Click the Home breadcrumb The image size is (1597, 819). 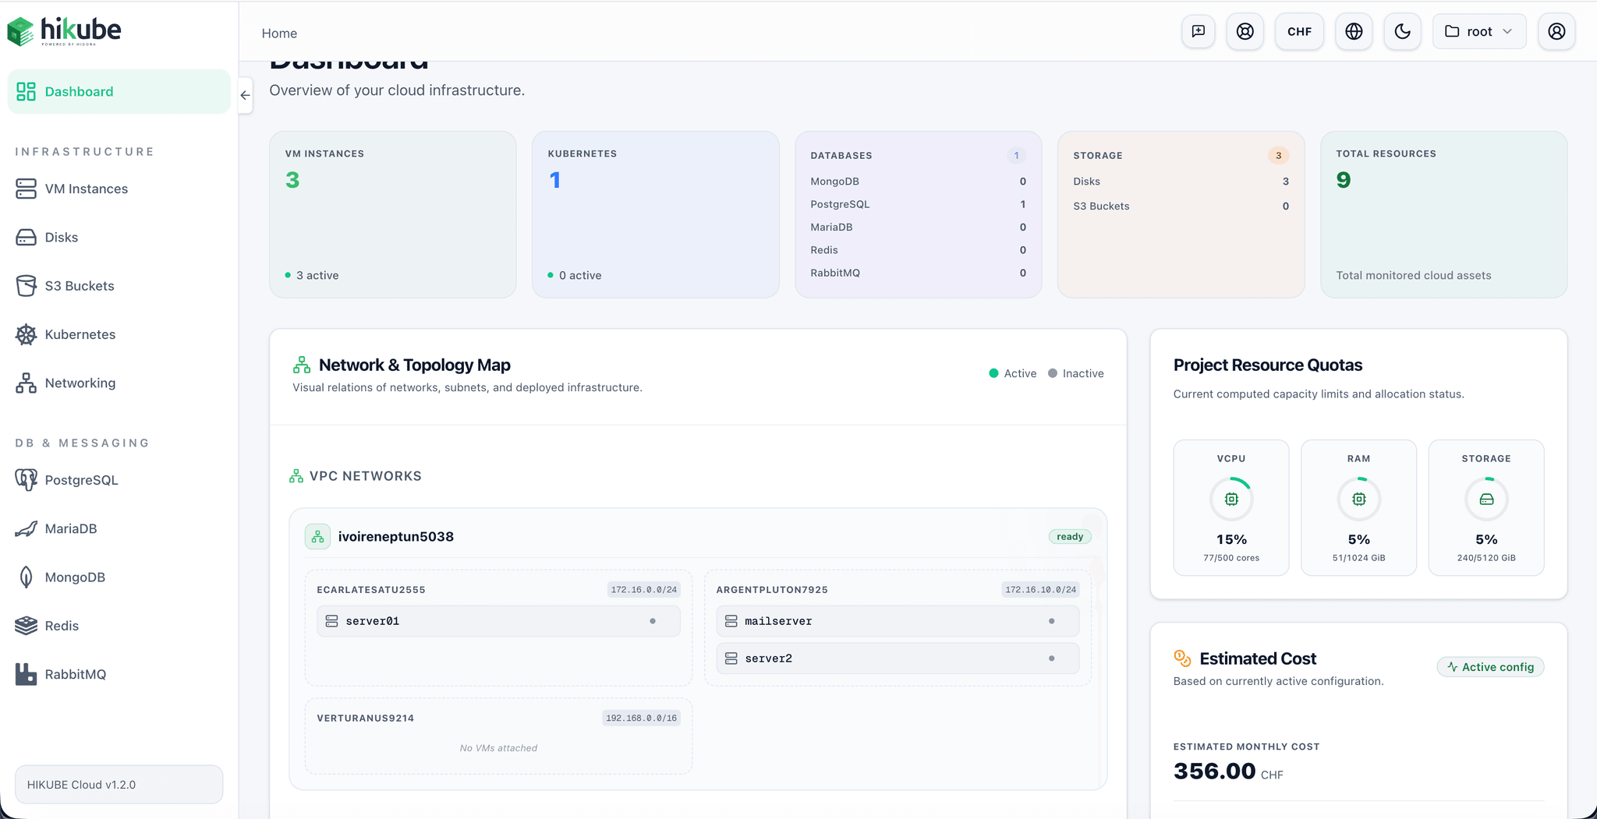(279, 33)
